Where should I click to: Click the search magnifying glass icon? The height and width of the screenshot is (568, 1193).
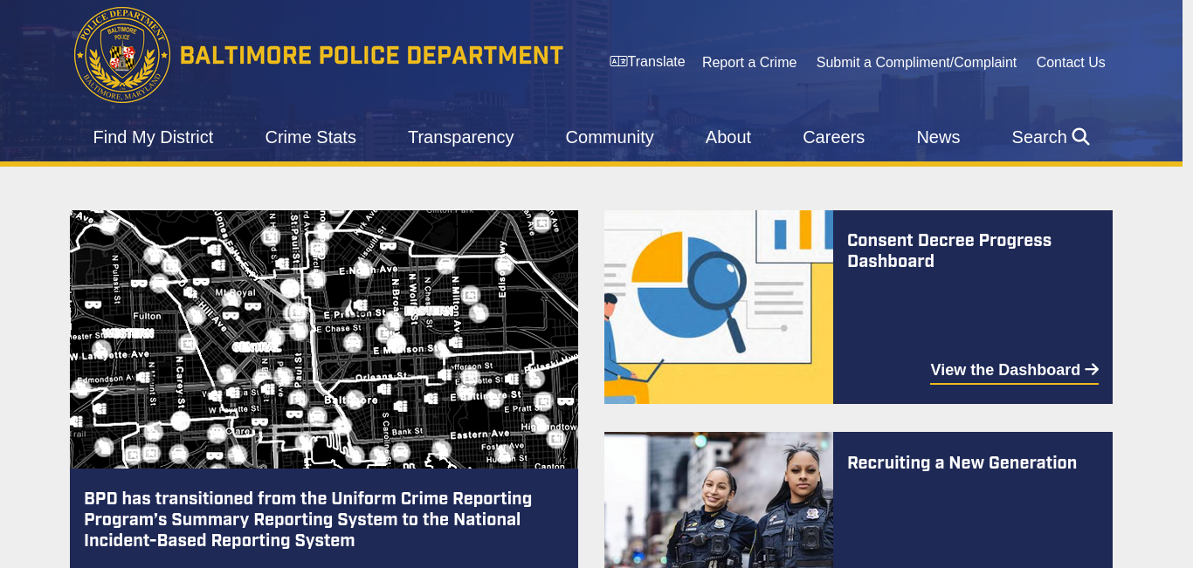click(1080, 137)
